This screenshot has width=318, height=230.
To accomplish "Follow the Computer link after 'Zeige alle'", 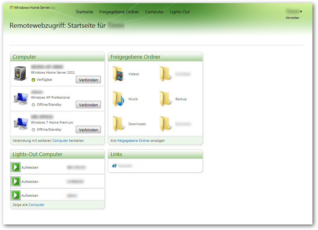I will tap(36, 205).
